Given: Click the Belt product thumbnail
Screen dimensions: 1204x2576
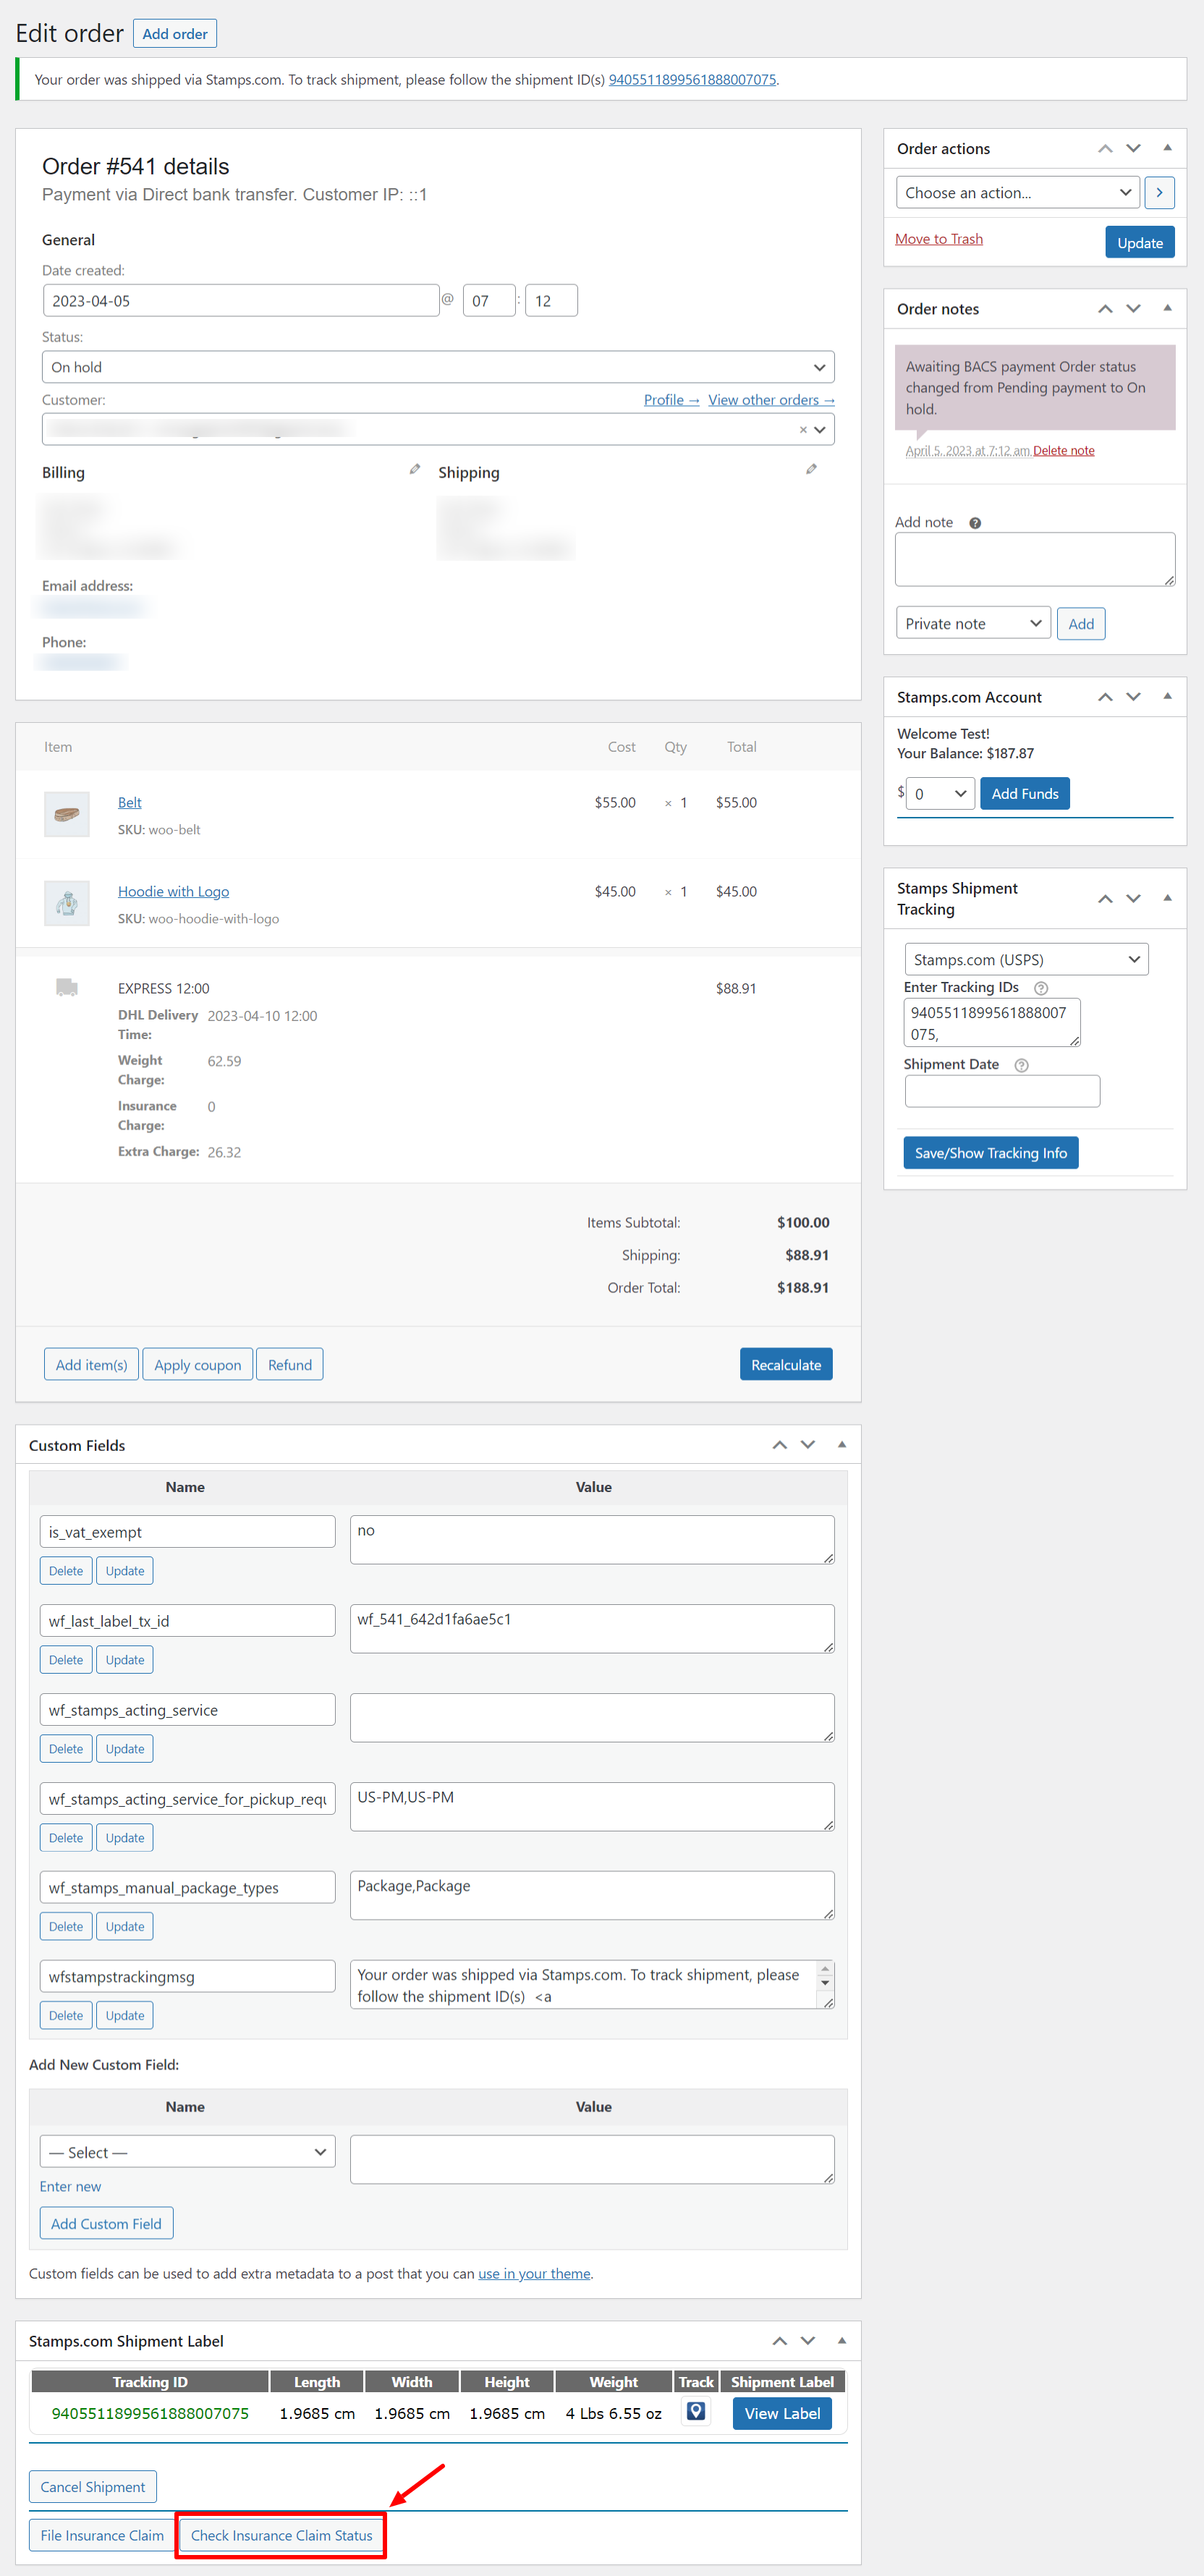Looking at the screenshot, I should (66, 814).
